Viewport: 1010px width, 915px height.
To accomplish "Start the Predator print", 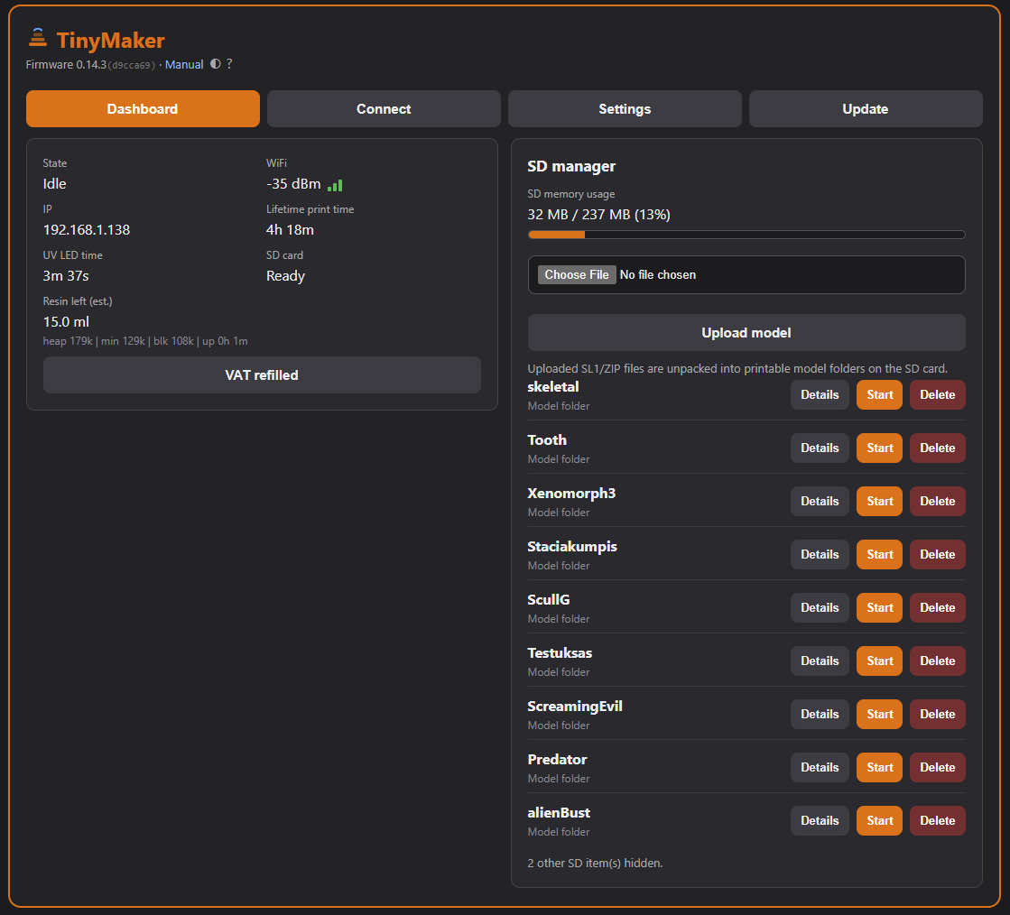I will pyautogui.click(x=880, y=768).
